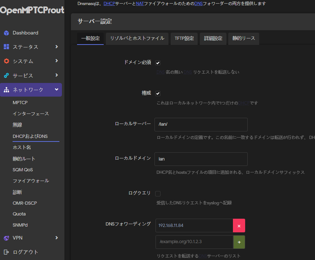The image size is (315, 260).
Task: Expand the ステータス submenu
Action: click(x=57, y=47)
